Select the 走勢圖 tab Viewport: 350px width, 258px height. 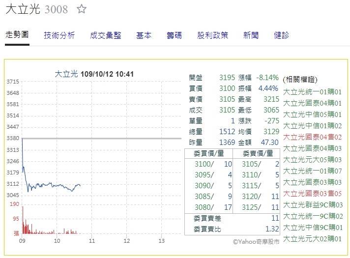[x=17, y=35]
